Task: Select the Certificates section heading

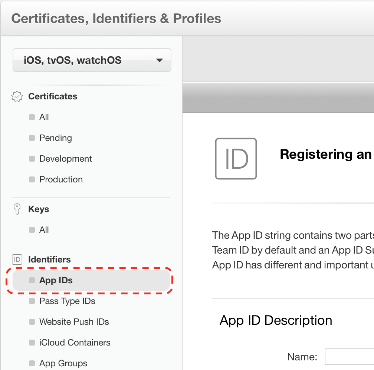Action: pyautogui.click(x=53, y=96)
